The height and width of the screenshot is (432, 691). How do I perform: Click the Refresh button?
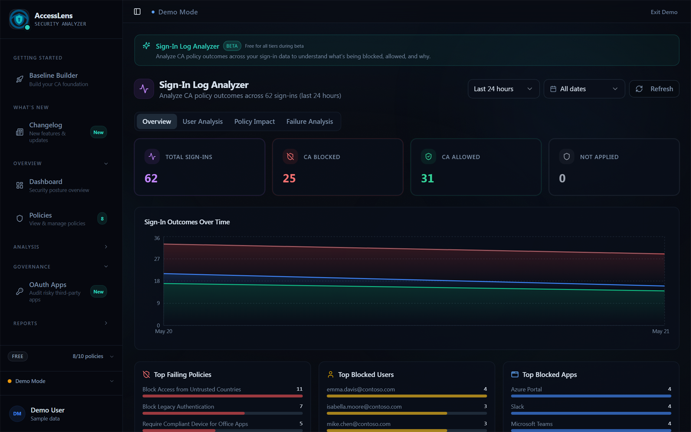click(x=654, y=89)
